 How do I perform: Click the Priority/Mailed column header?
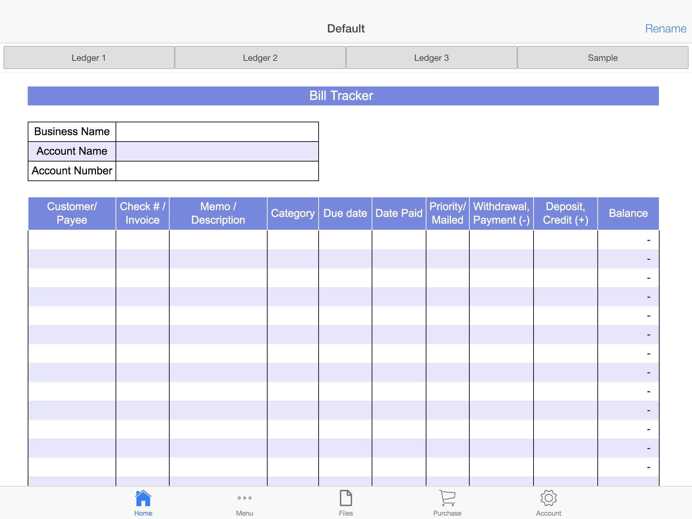point(448,214)
